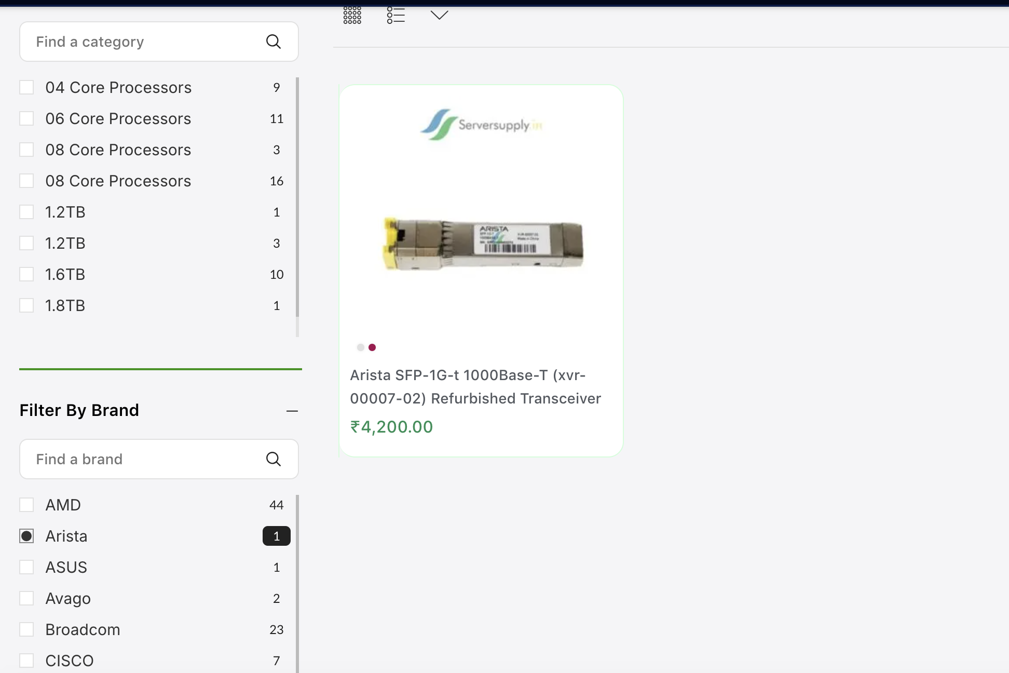Select the active maroon carousel dot
Viewport: 1009px width, 673px height.
372,347
